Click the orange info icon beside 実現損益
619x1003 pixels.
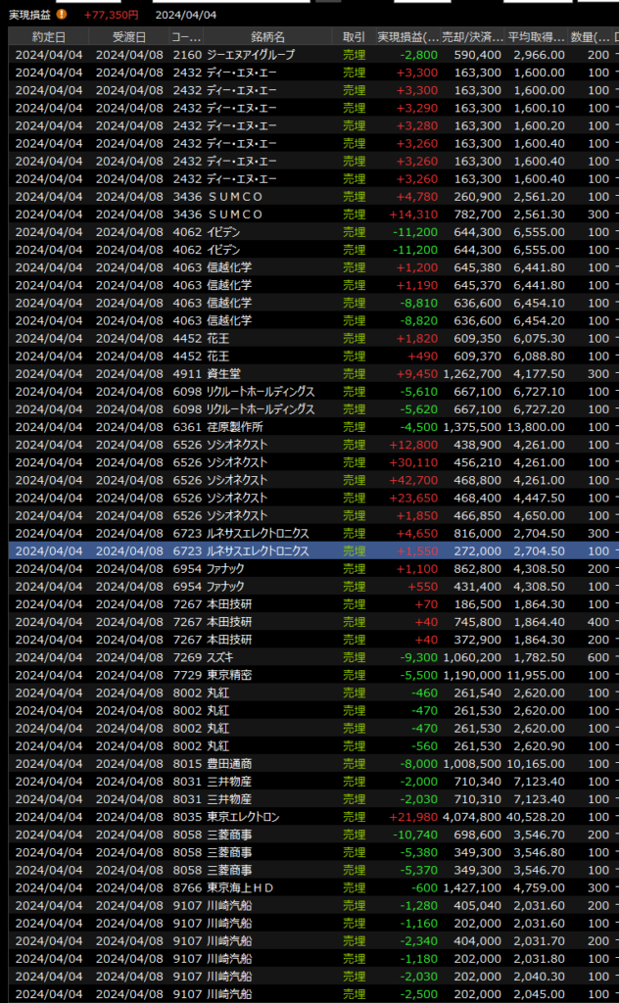[62, 15]
